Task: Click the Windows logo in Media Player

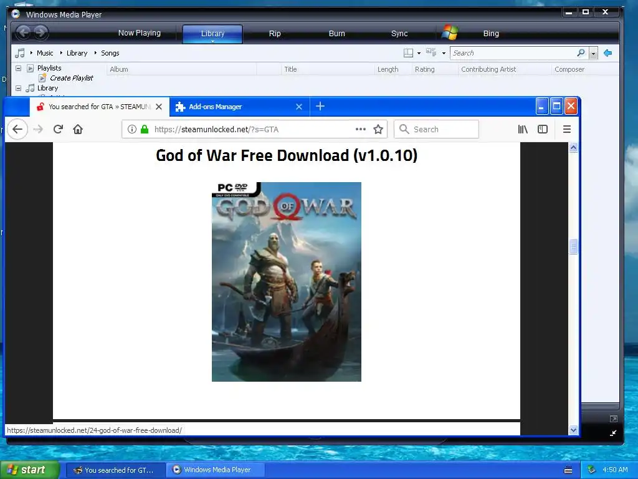Action: coord(450,32)
